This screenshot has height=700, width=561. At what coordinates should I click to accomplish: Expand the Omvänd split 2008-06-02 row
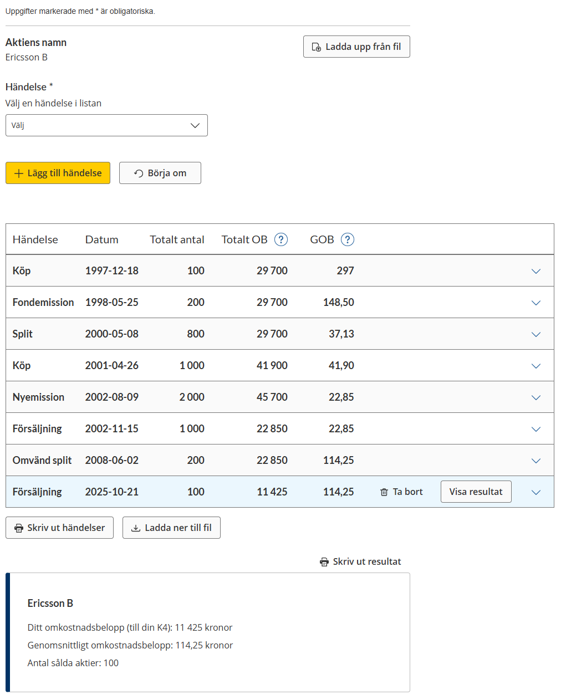point(535,461)
